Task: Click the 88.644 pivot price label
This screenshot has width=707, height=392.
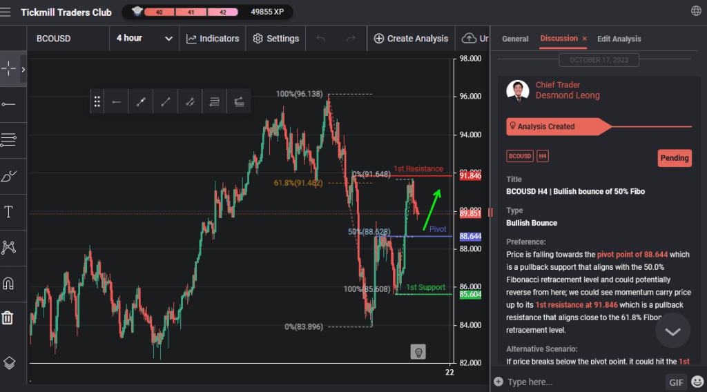Action: (x=470, y=236)
